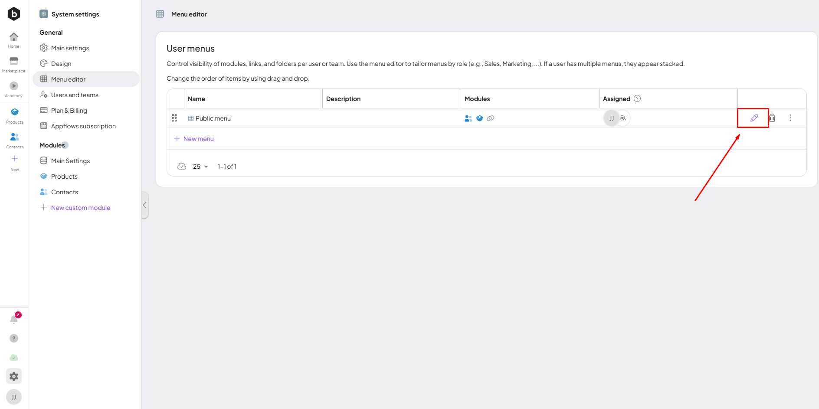The width and height of the screenshot is (819, 409).
Task: Click the cloud sync status icon
Action: click(14, 357)
